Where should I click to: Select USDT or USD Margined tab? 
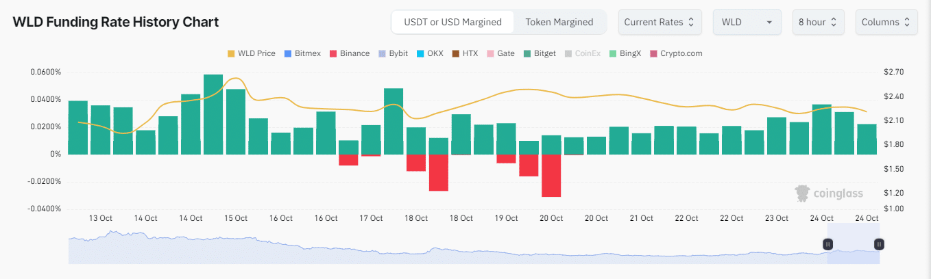[x=452, y=22]
